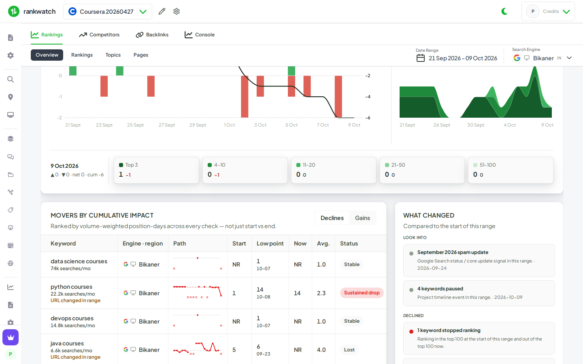Click the top document icon in sidebar

(x=11, y=38)
